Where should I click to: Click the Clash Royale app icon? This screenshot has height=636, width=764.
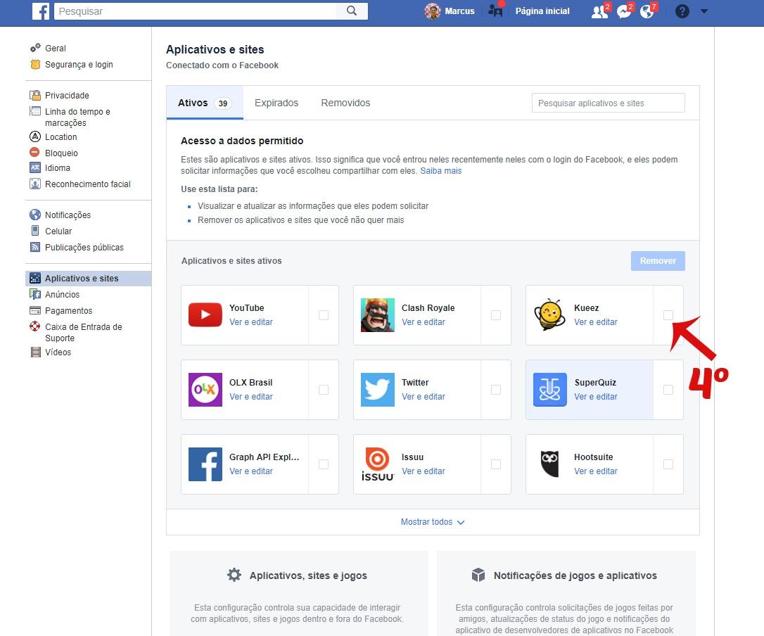[378, 314]
